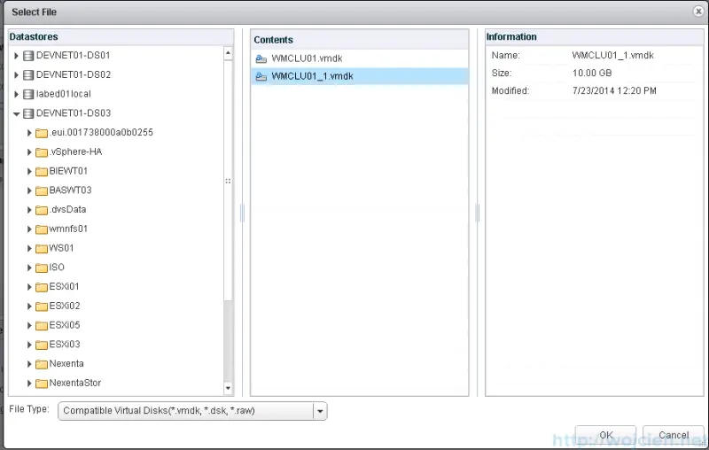
Task: Click the labed01local datastore icon
Action: click(28, 94)
